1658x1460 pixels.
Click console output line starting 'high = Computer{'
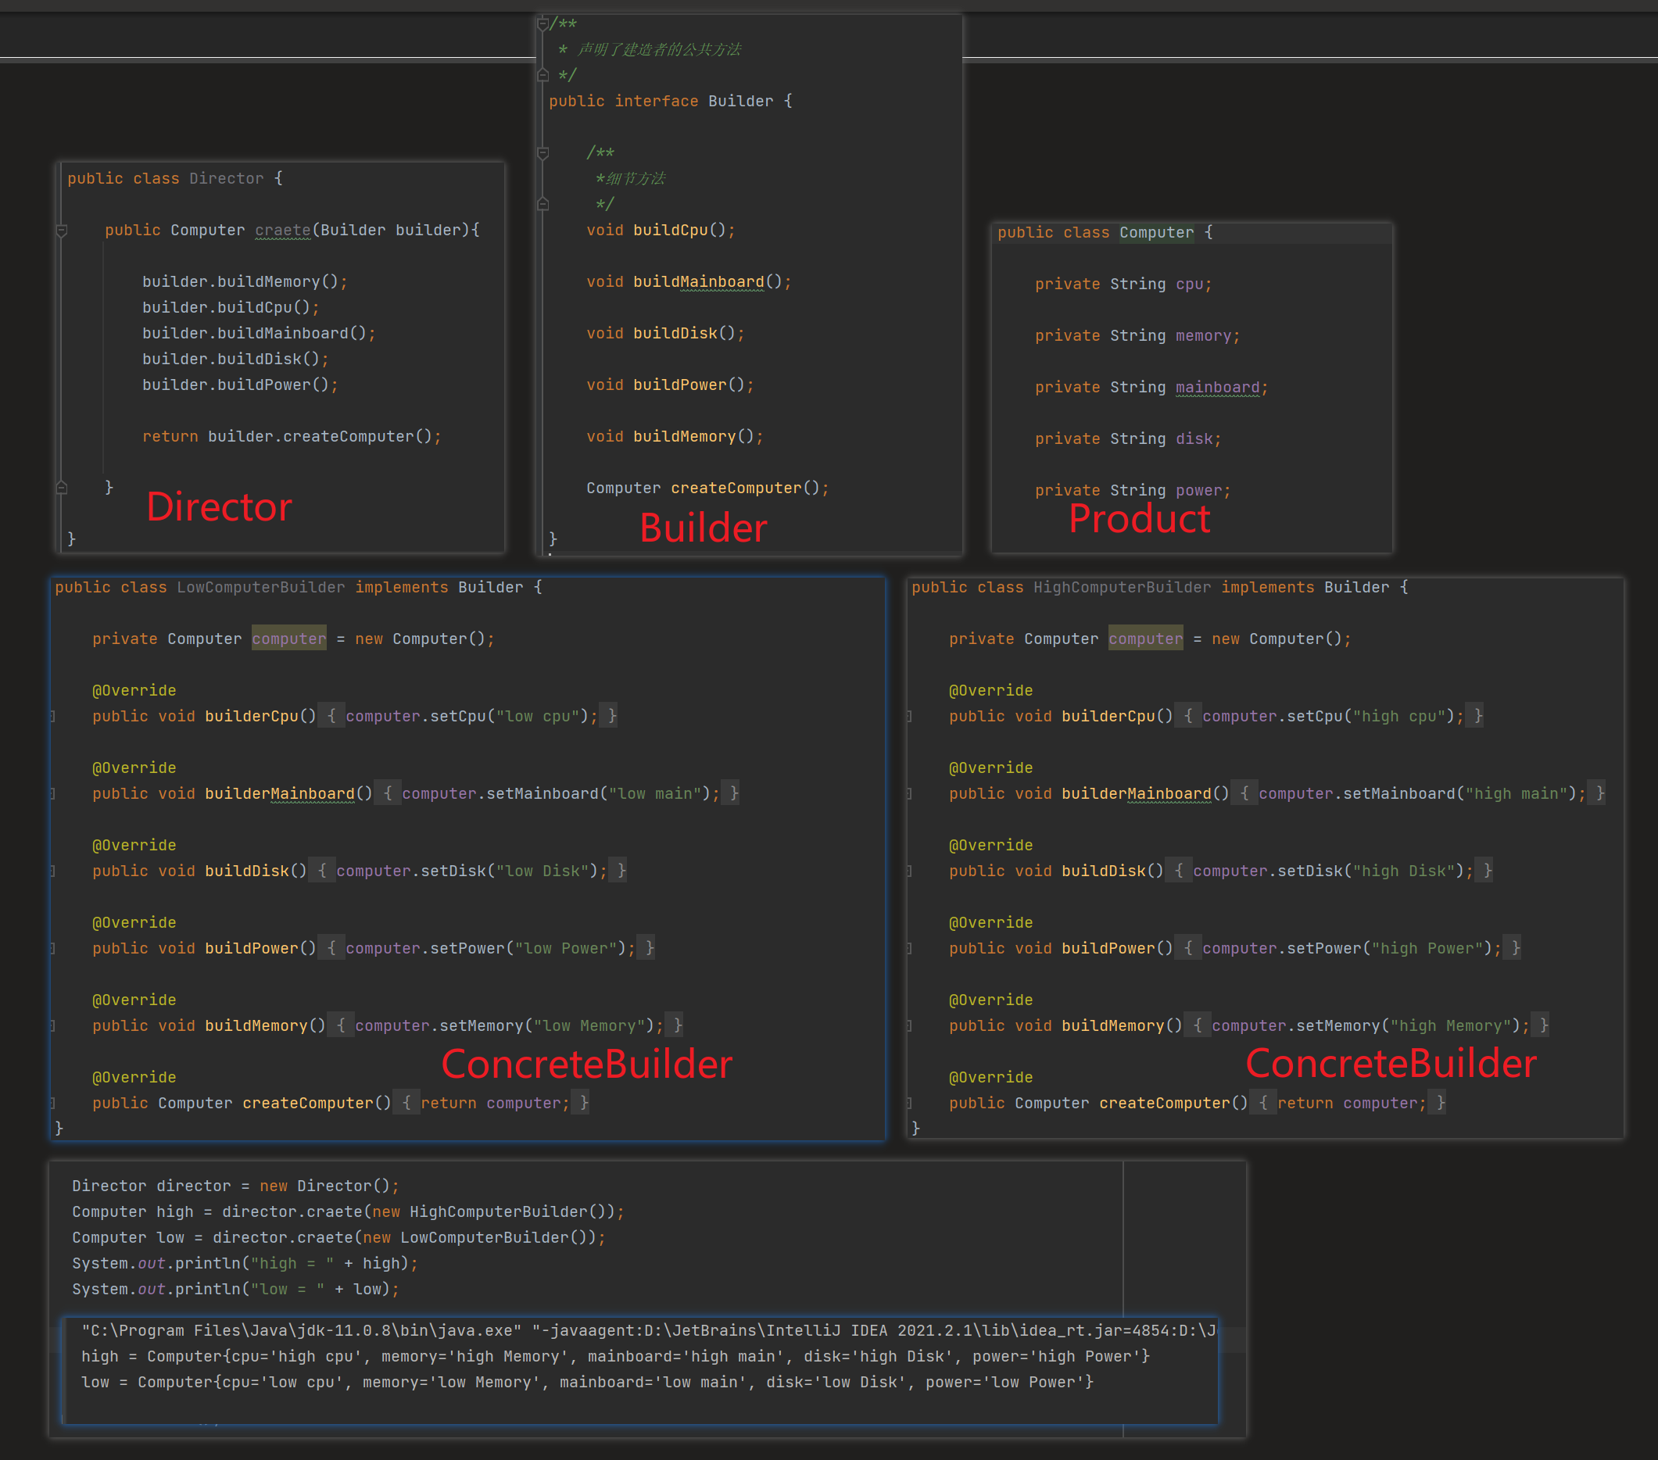point(615,1357)
